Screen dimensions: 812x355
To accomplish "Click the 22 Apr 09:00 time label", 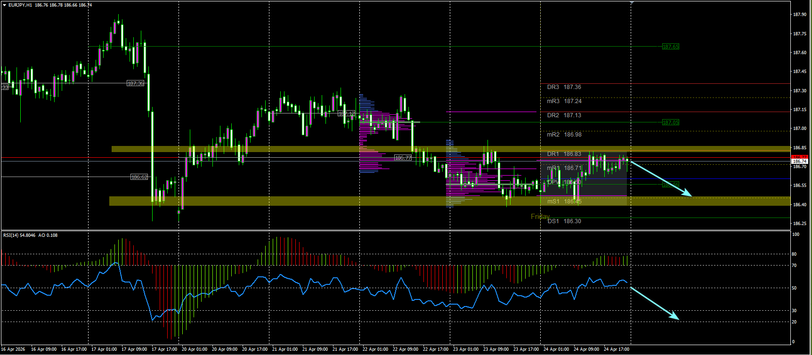I will tap(406, 349).
